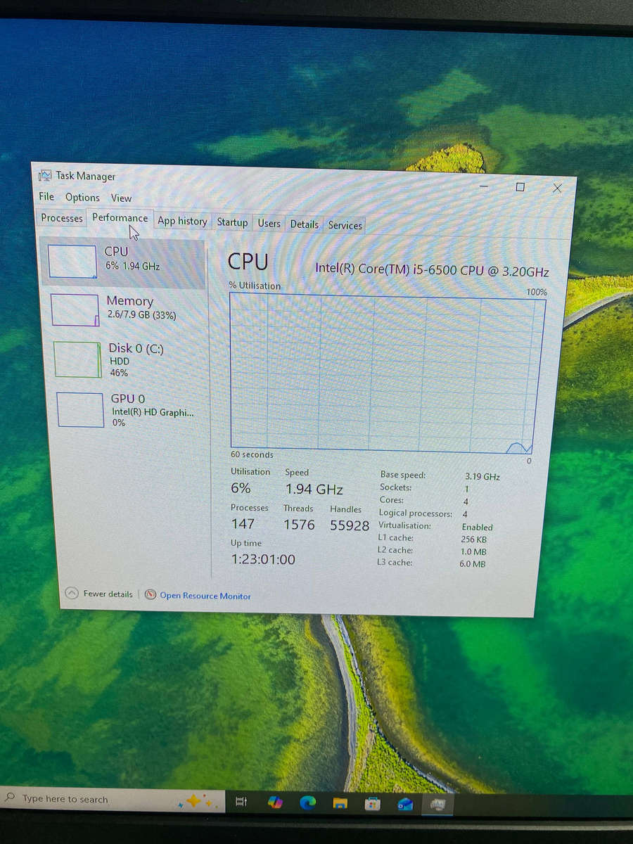Click the threads count 1576
Screen dimensions: 633x844
[299, 524]
